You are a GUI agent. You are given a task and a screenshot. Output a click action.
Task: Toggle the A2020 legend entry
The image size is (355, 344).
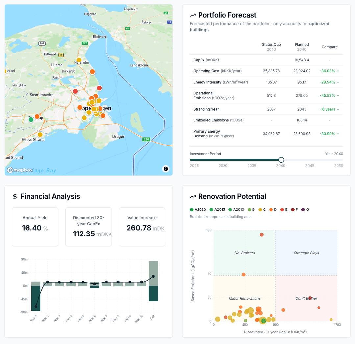click(199, 209)
